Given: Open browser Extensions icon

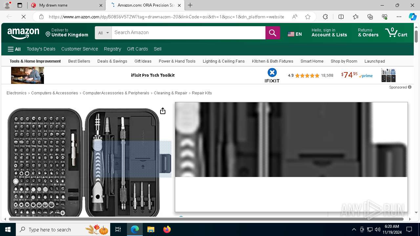Looking at the screenshot, I should pos(325,17).
